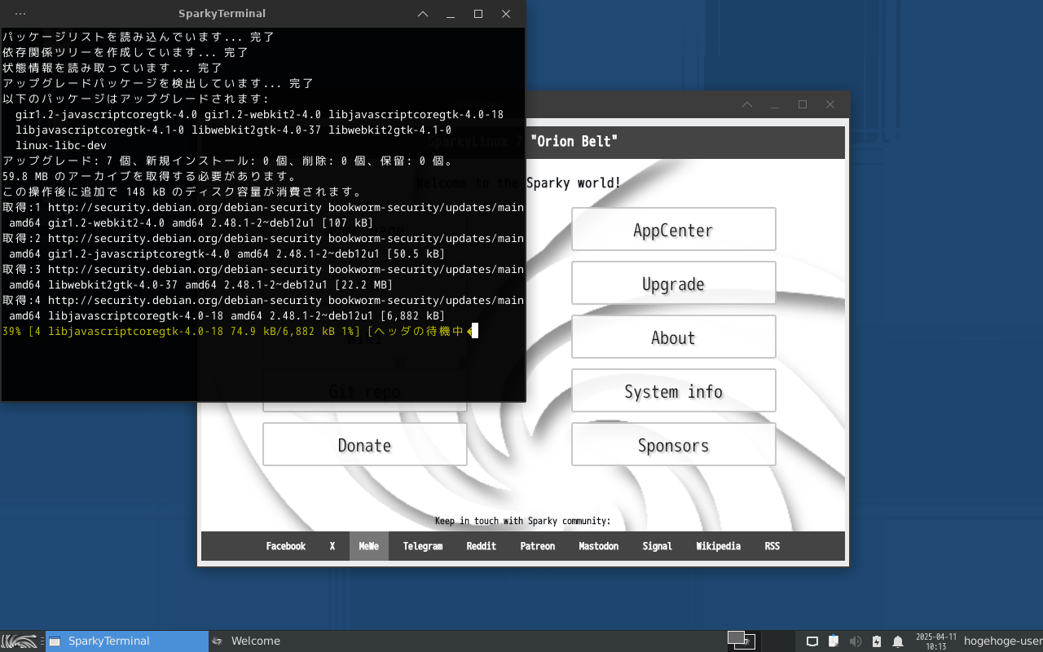The height and width of the screenshot is (652, 1043).
Task: Open the SparkyTerminal window menu (three dots)
Action: click(x=20, y=14)
